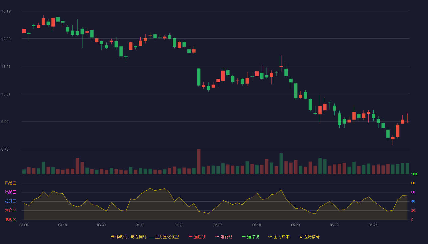Select the 风险区 zone label
The height and width of the screenshot is (244, 428).
click(10, 183)
